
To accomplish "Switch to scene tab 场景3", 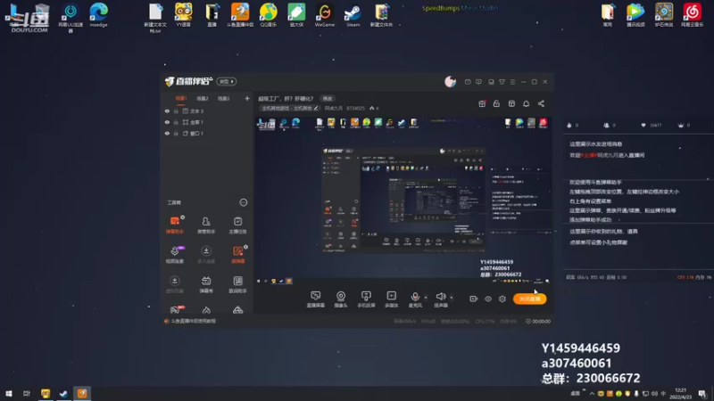I will click(224, 98).
